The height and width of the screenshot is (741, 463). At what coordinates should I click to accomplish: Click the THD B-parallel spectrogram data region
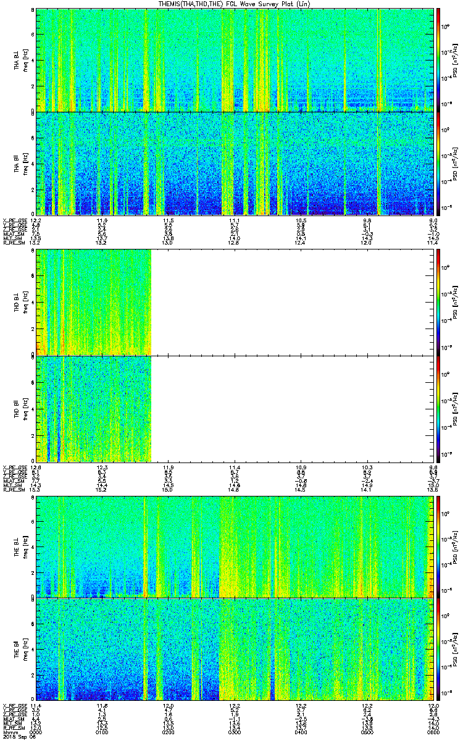point(93,408)
